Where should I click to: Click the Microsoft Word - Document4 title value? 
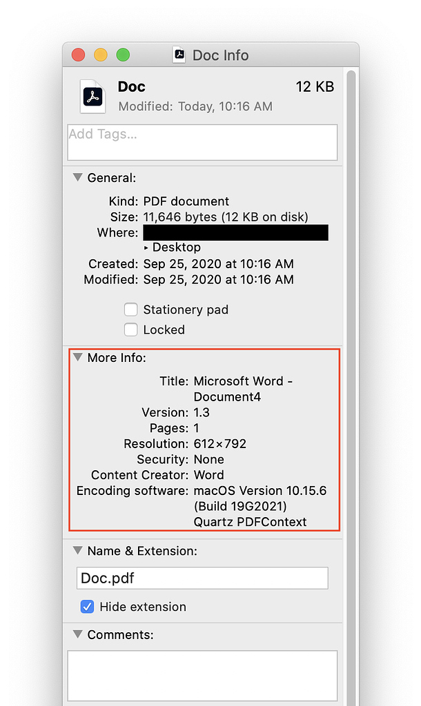pyautogui.click(x=243, y=389)
